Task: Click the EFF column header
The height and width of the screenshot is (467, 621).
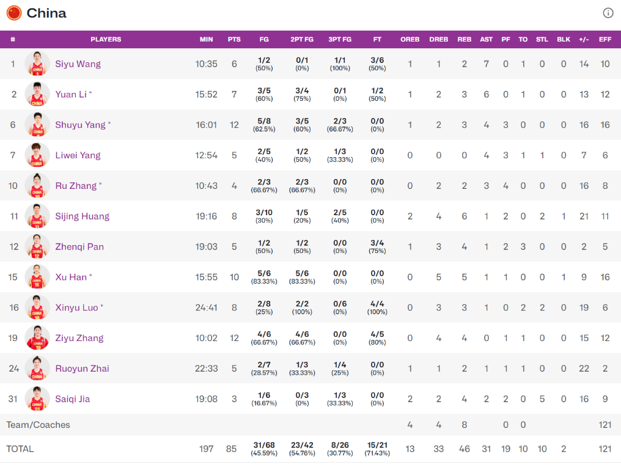Action: tap(605, 39)
